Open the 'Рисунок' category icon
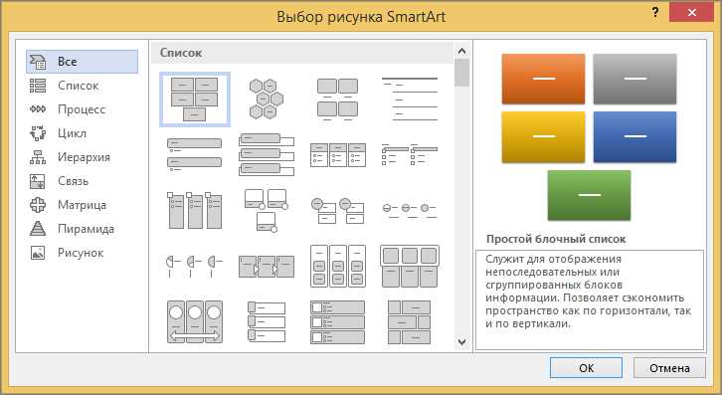The height and width of the screenshot is (395, 722). click(x=38, y=253)
